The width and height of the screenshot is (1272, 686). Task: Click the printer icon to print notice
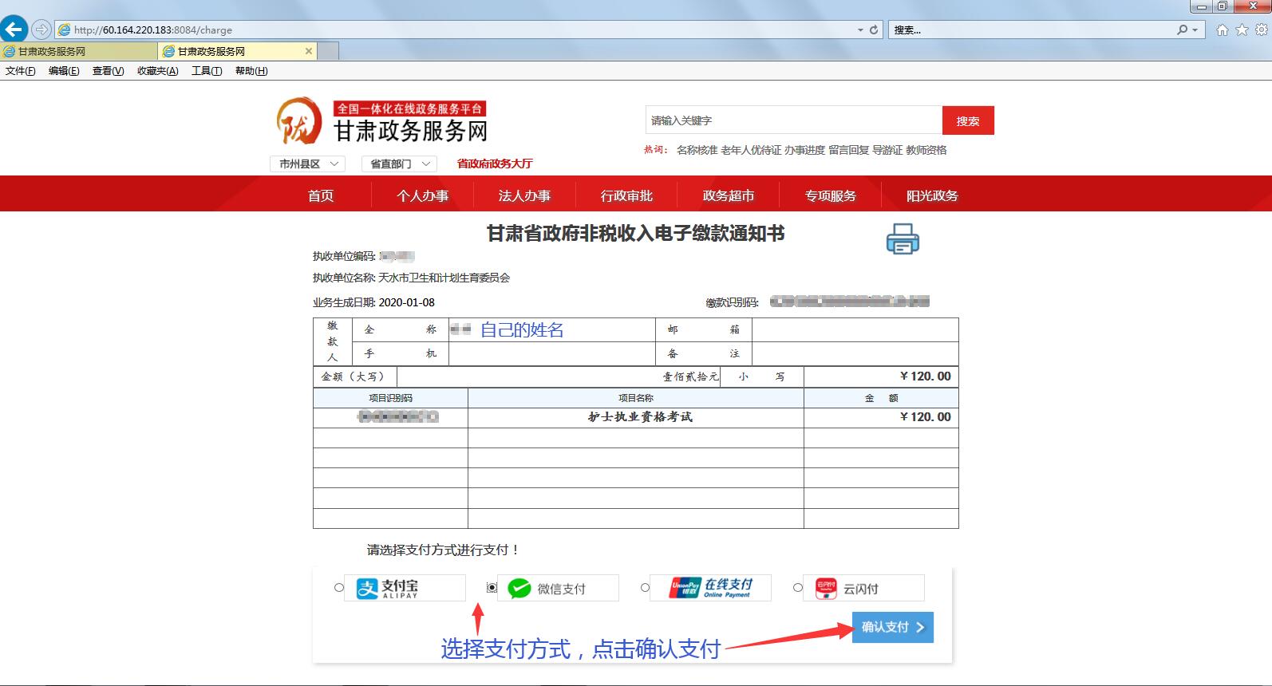(x=903, y=239)
